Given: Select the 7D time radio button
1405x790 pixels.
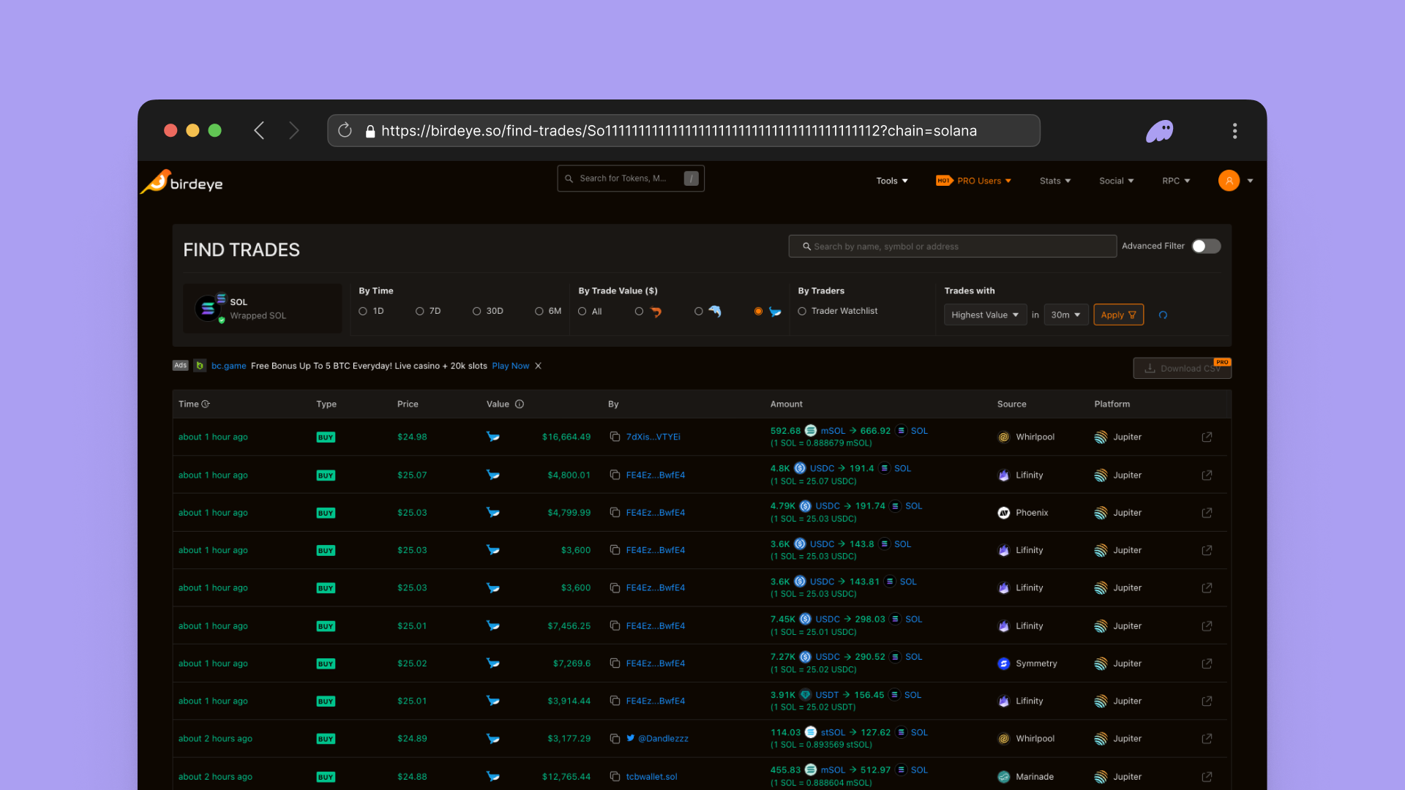Looking at the screenshot, I should click(x=420, y=311).
